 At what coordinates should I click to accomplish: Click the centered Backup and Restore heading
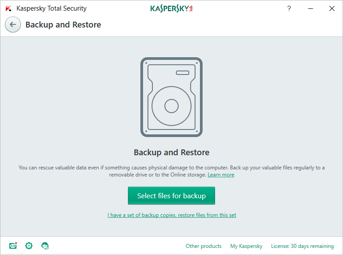coord(171,152)
